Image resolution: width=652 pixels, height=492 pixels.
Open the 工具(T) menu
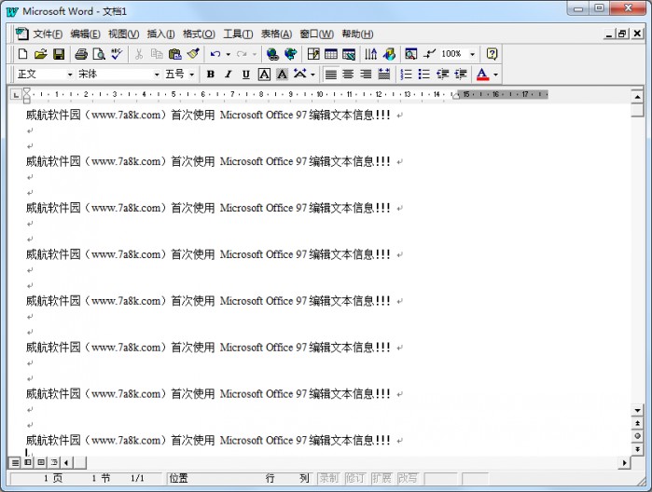[238, 34]
